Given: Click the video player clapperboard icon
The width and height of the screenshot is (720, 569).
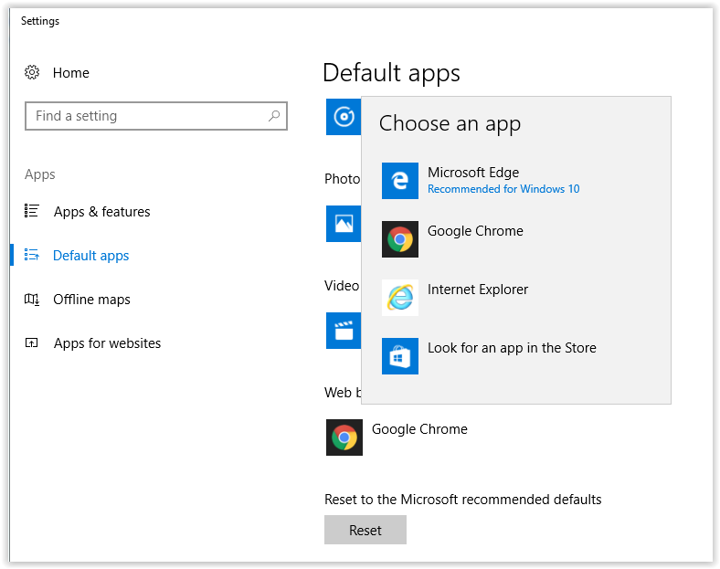Looking at the screenshot, I should coord(344,330).
